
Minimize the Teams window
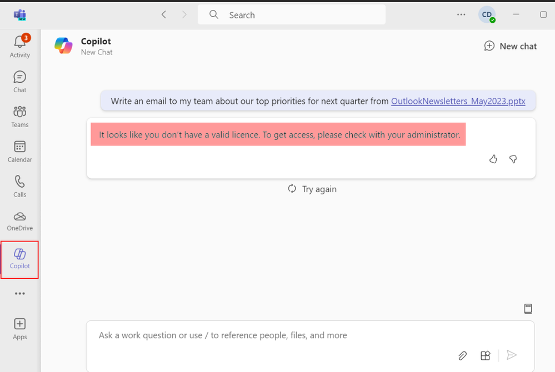click(x=516, y=14)
